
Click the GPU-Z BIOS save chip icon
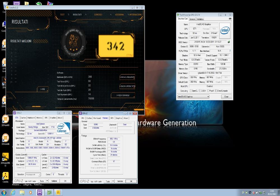click(x=229, y=42)
